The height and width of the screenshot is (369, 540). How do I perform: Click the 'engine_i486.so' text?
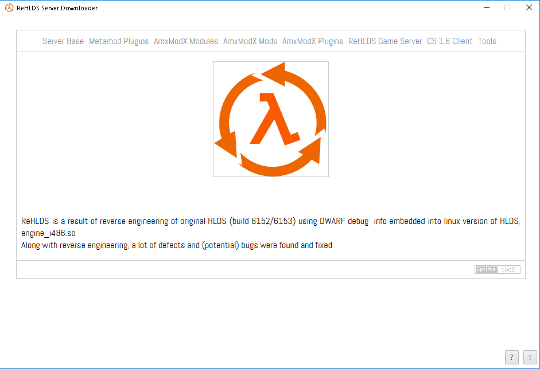48,233
